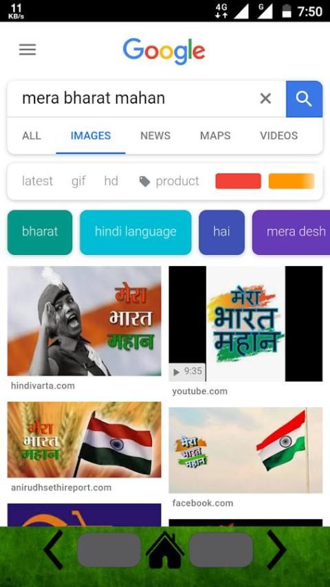
Task: Tap the Google logo
Action: (x=164, y=52)
